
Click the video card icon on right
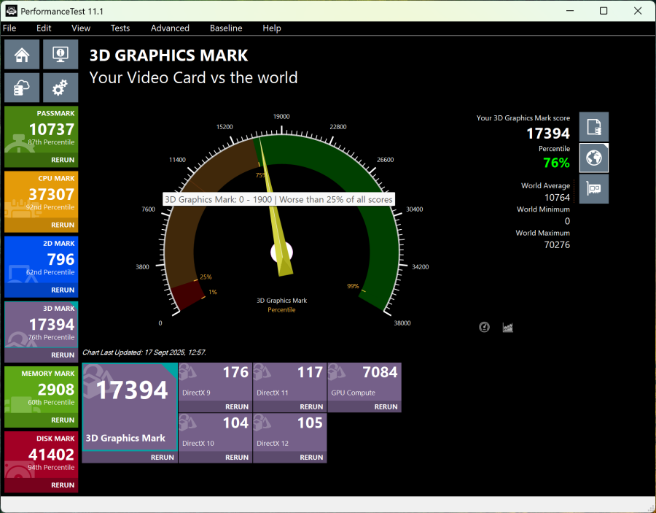coord(593,189)
